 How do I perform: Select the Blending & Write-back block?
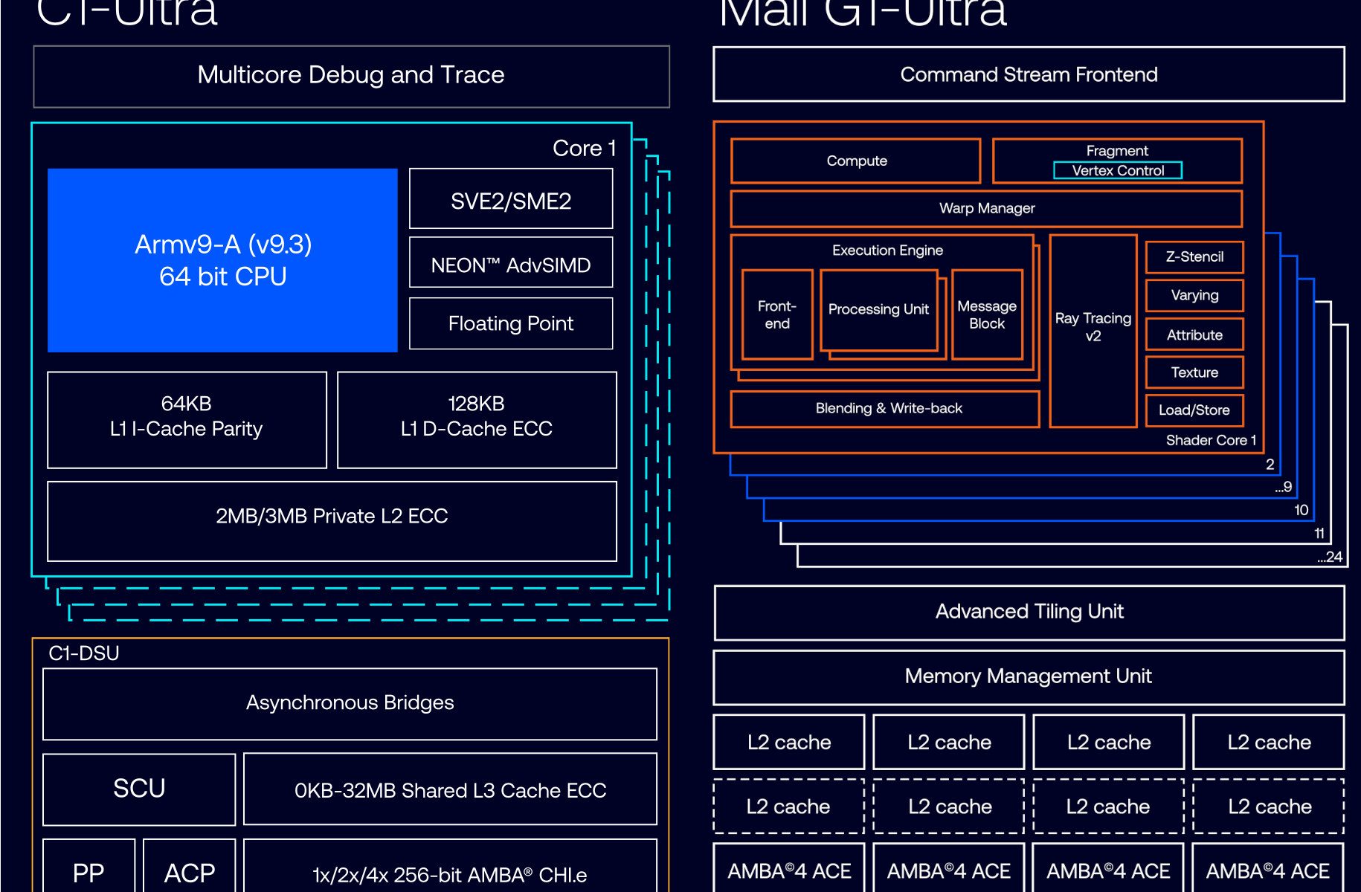(x=885, y=409)
